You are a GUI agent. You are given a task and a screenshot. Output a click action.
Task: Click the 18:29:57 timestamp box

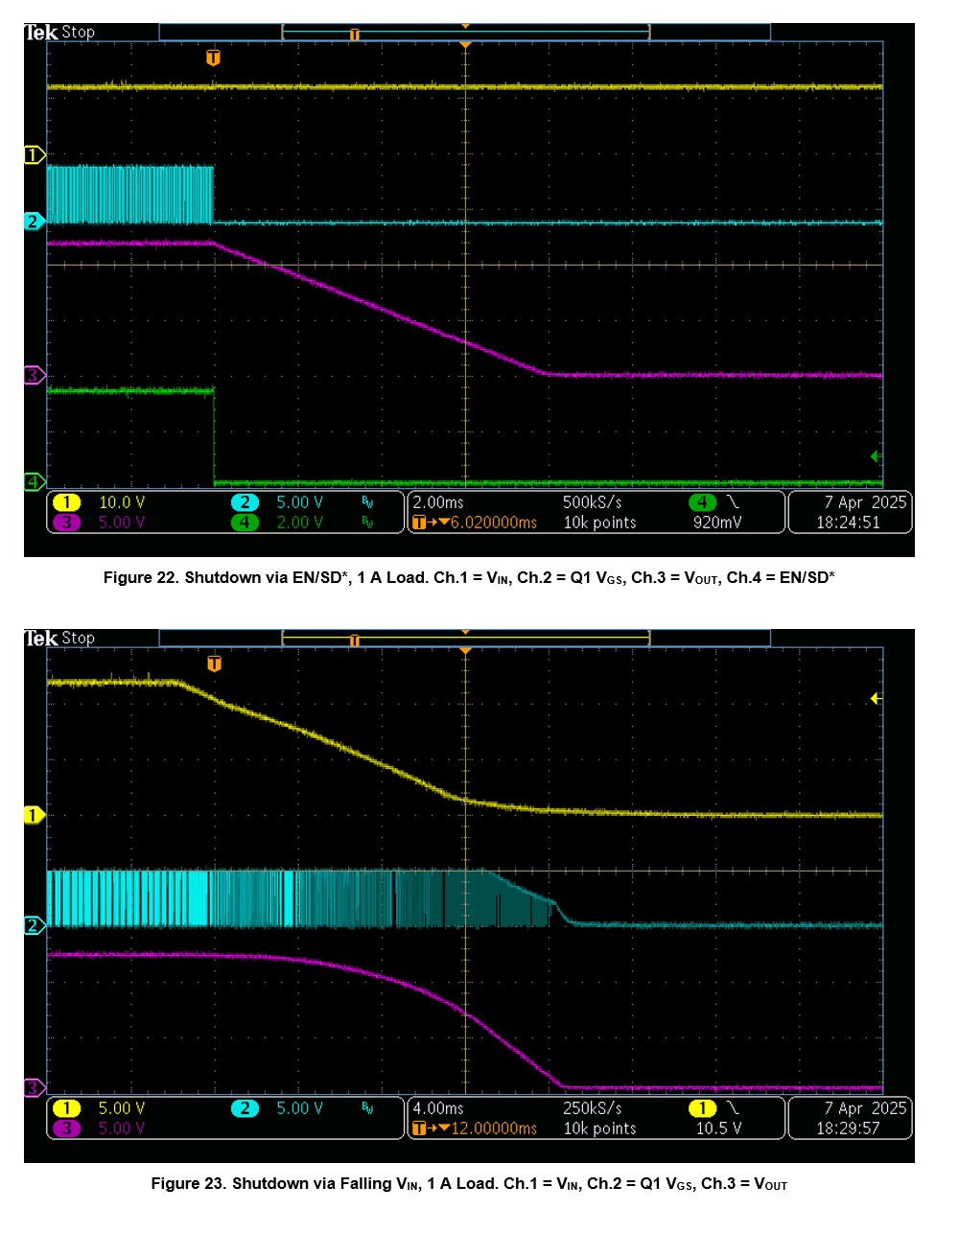coord(849,1128)
